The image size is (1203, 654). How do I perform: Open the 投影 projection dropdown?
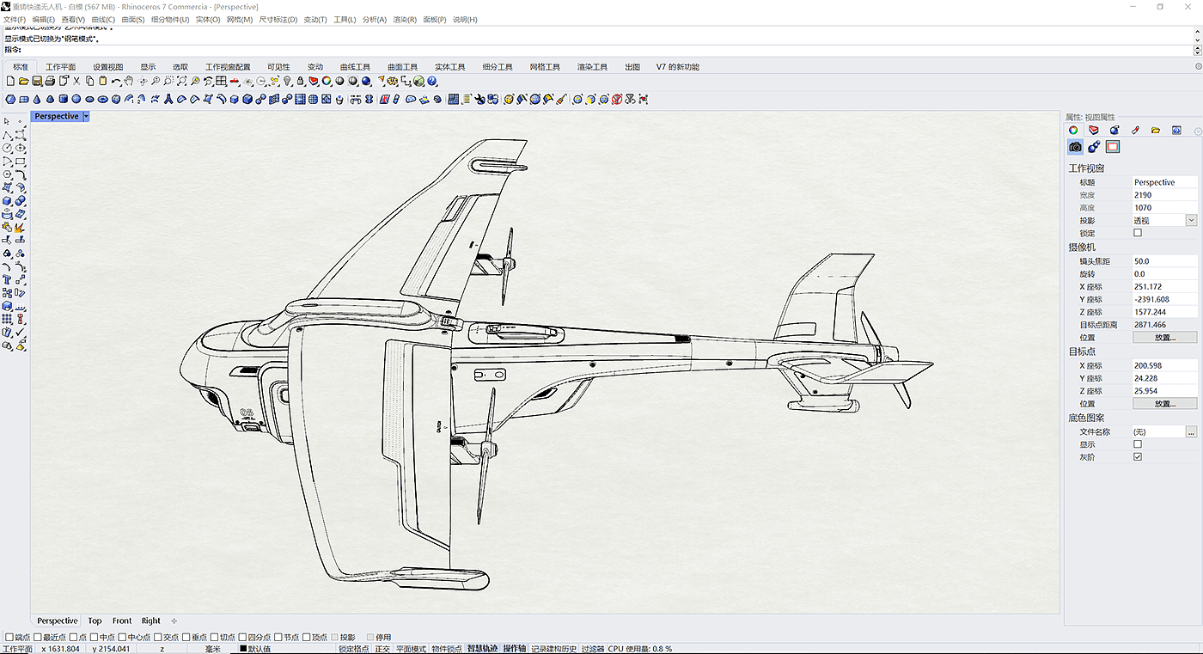pos(1191,221)
